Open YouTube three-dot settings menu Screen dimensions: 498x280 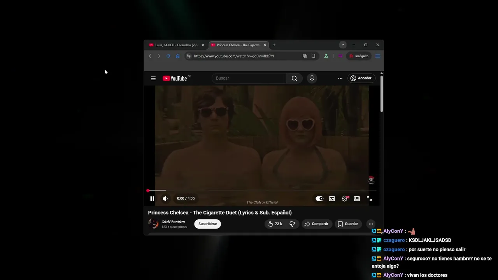tap(340, 78)
